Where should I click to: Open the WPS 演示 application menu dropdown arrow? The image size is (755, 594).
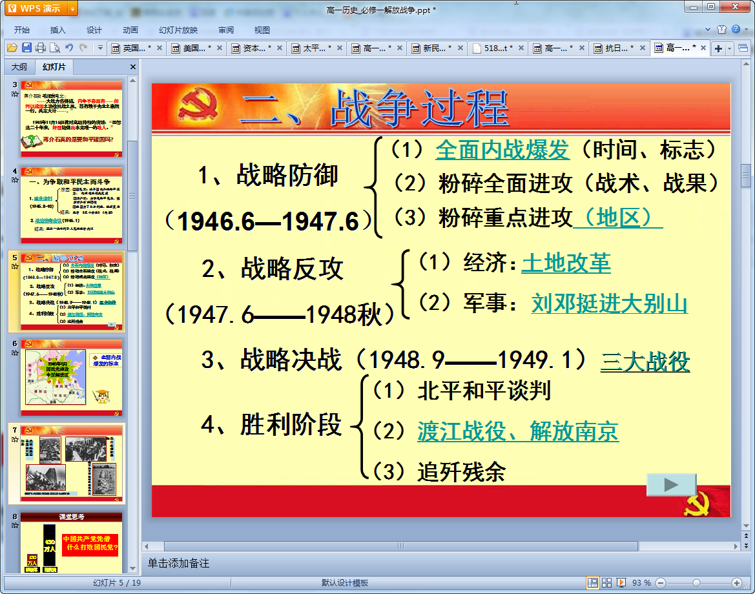tap(73, 8)
